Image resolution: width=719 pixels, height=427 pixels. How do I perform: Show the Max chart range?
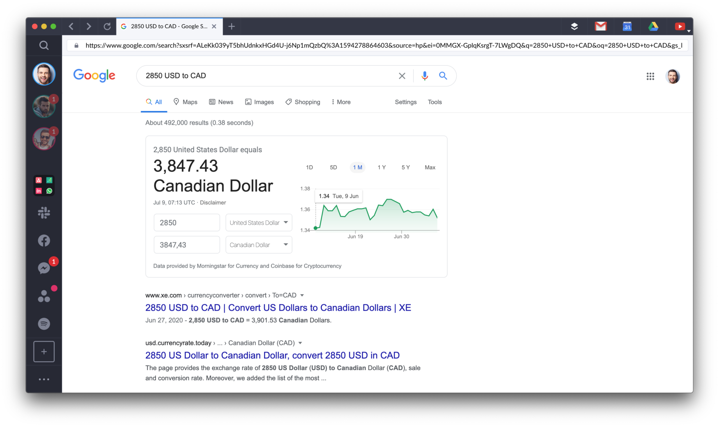click(x=430, y=168)
